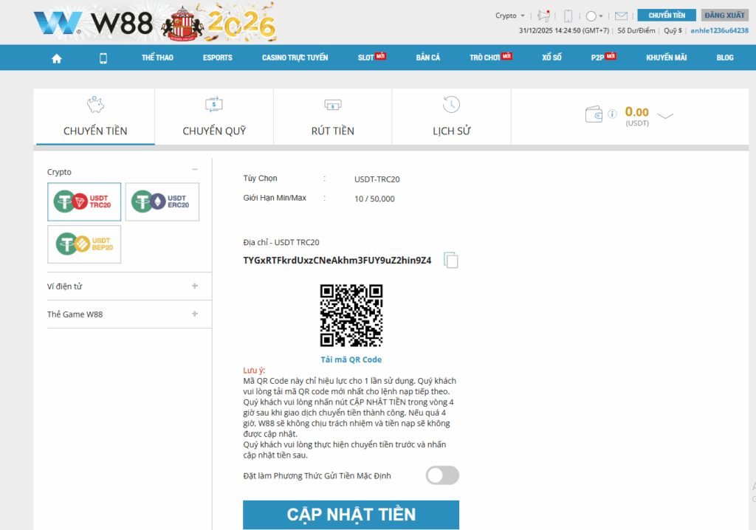Viewport: 756px width, 530px height.
Task: Click the wallet balance info icon
Action: pos(612,114)
